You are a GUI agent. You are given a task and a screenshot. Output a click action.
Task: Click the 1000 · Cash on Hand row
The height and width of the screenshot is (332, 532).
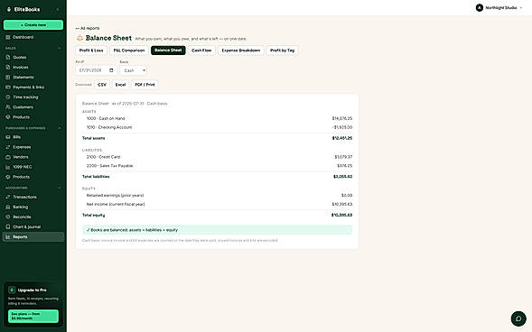pos(217,118)
